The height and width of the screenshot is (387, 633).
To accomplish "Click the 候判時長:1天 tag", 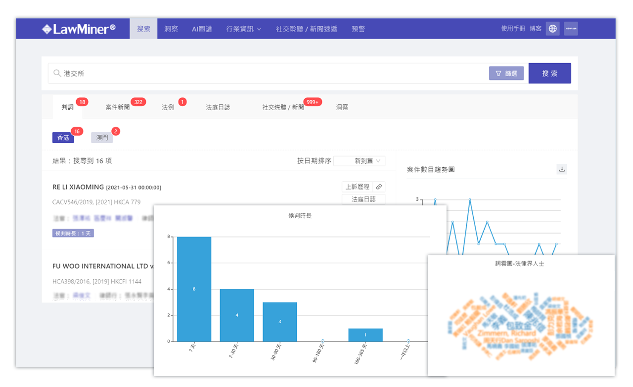I will click(73, 233).
